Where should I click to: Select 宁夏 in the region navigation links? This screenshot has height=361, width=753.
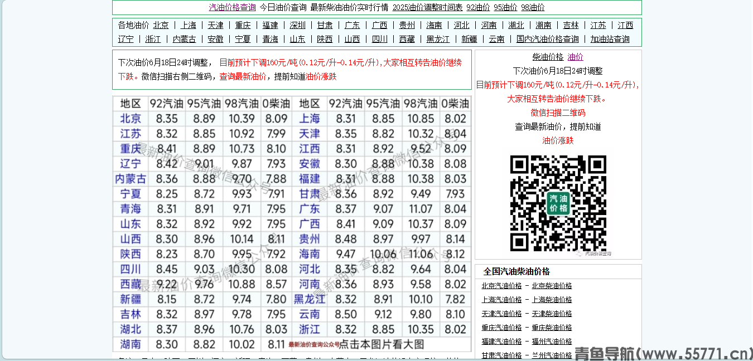tap(243, 39)
